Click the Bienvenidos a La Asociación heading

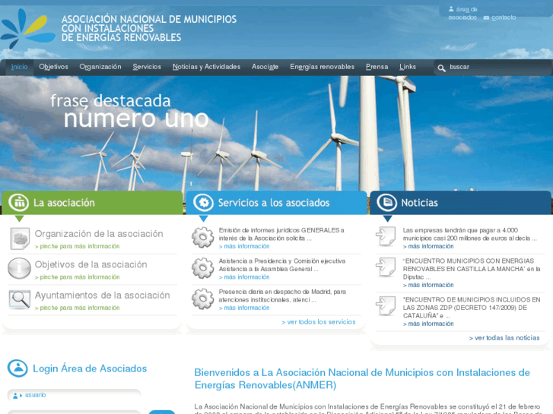[362, 379]
